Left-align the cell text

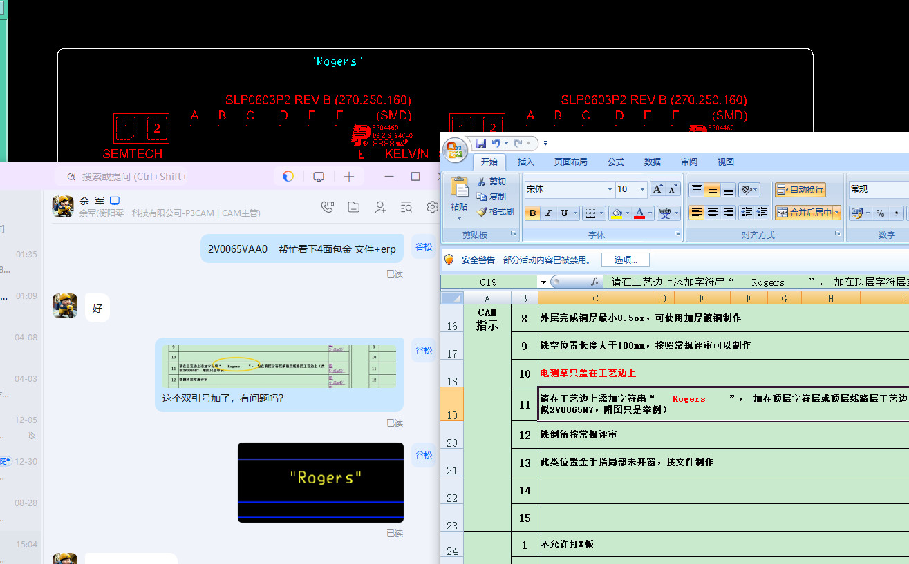click(697, 213)
